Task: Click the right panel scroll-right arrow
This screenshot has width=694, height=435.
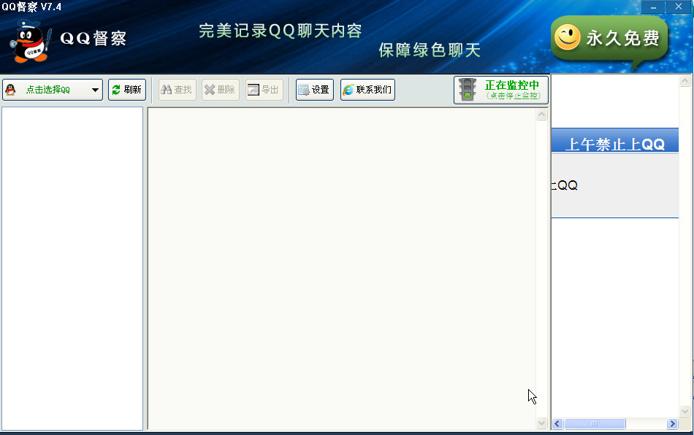Action: (672, 423)
